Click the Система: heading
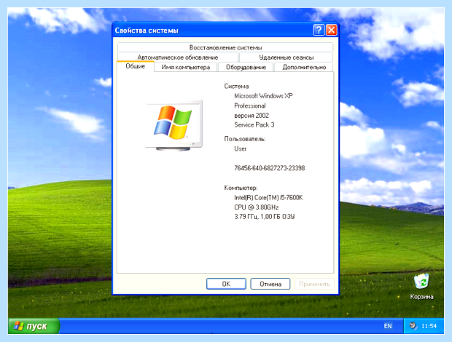The image size is (452, 342). [237, 87]
